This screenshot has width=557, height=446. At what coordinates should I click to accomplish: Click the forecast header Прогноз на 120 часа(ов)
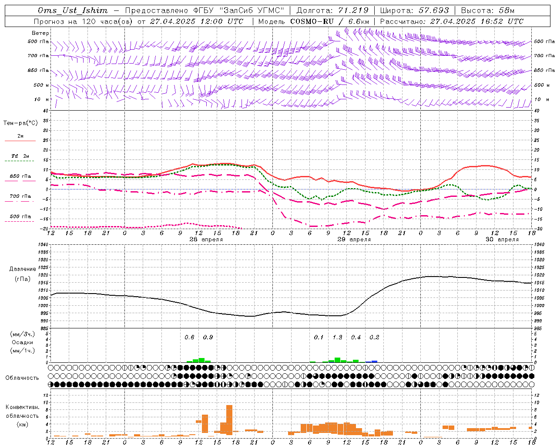point(84,21)
